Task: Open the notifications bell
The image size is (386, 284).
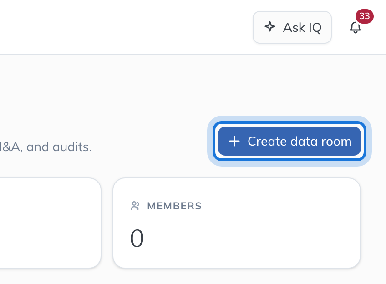Action: pos(355,27)
